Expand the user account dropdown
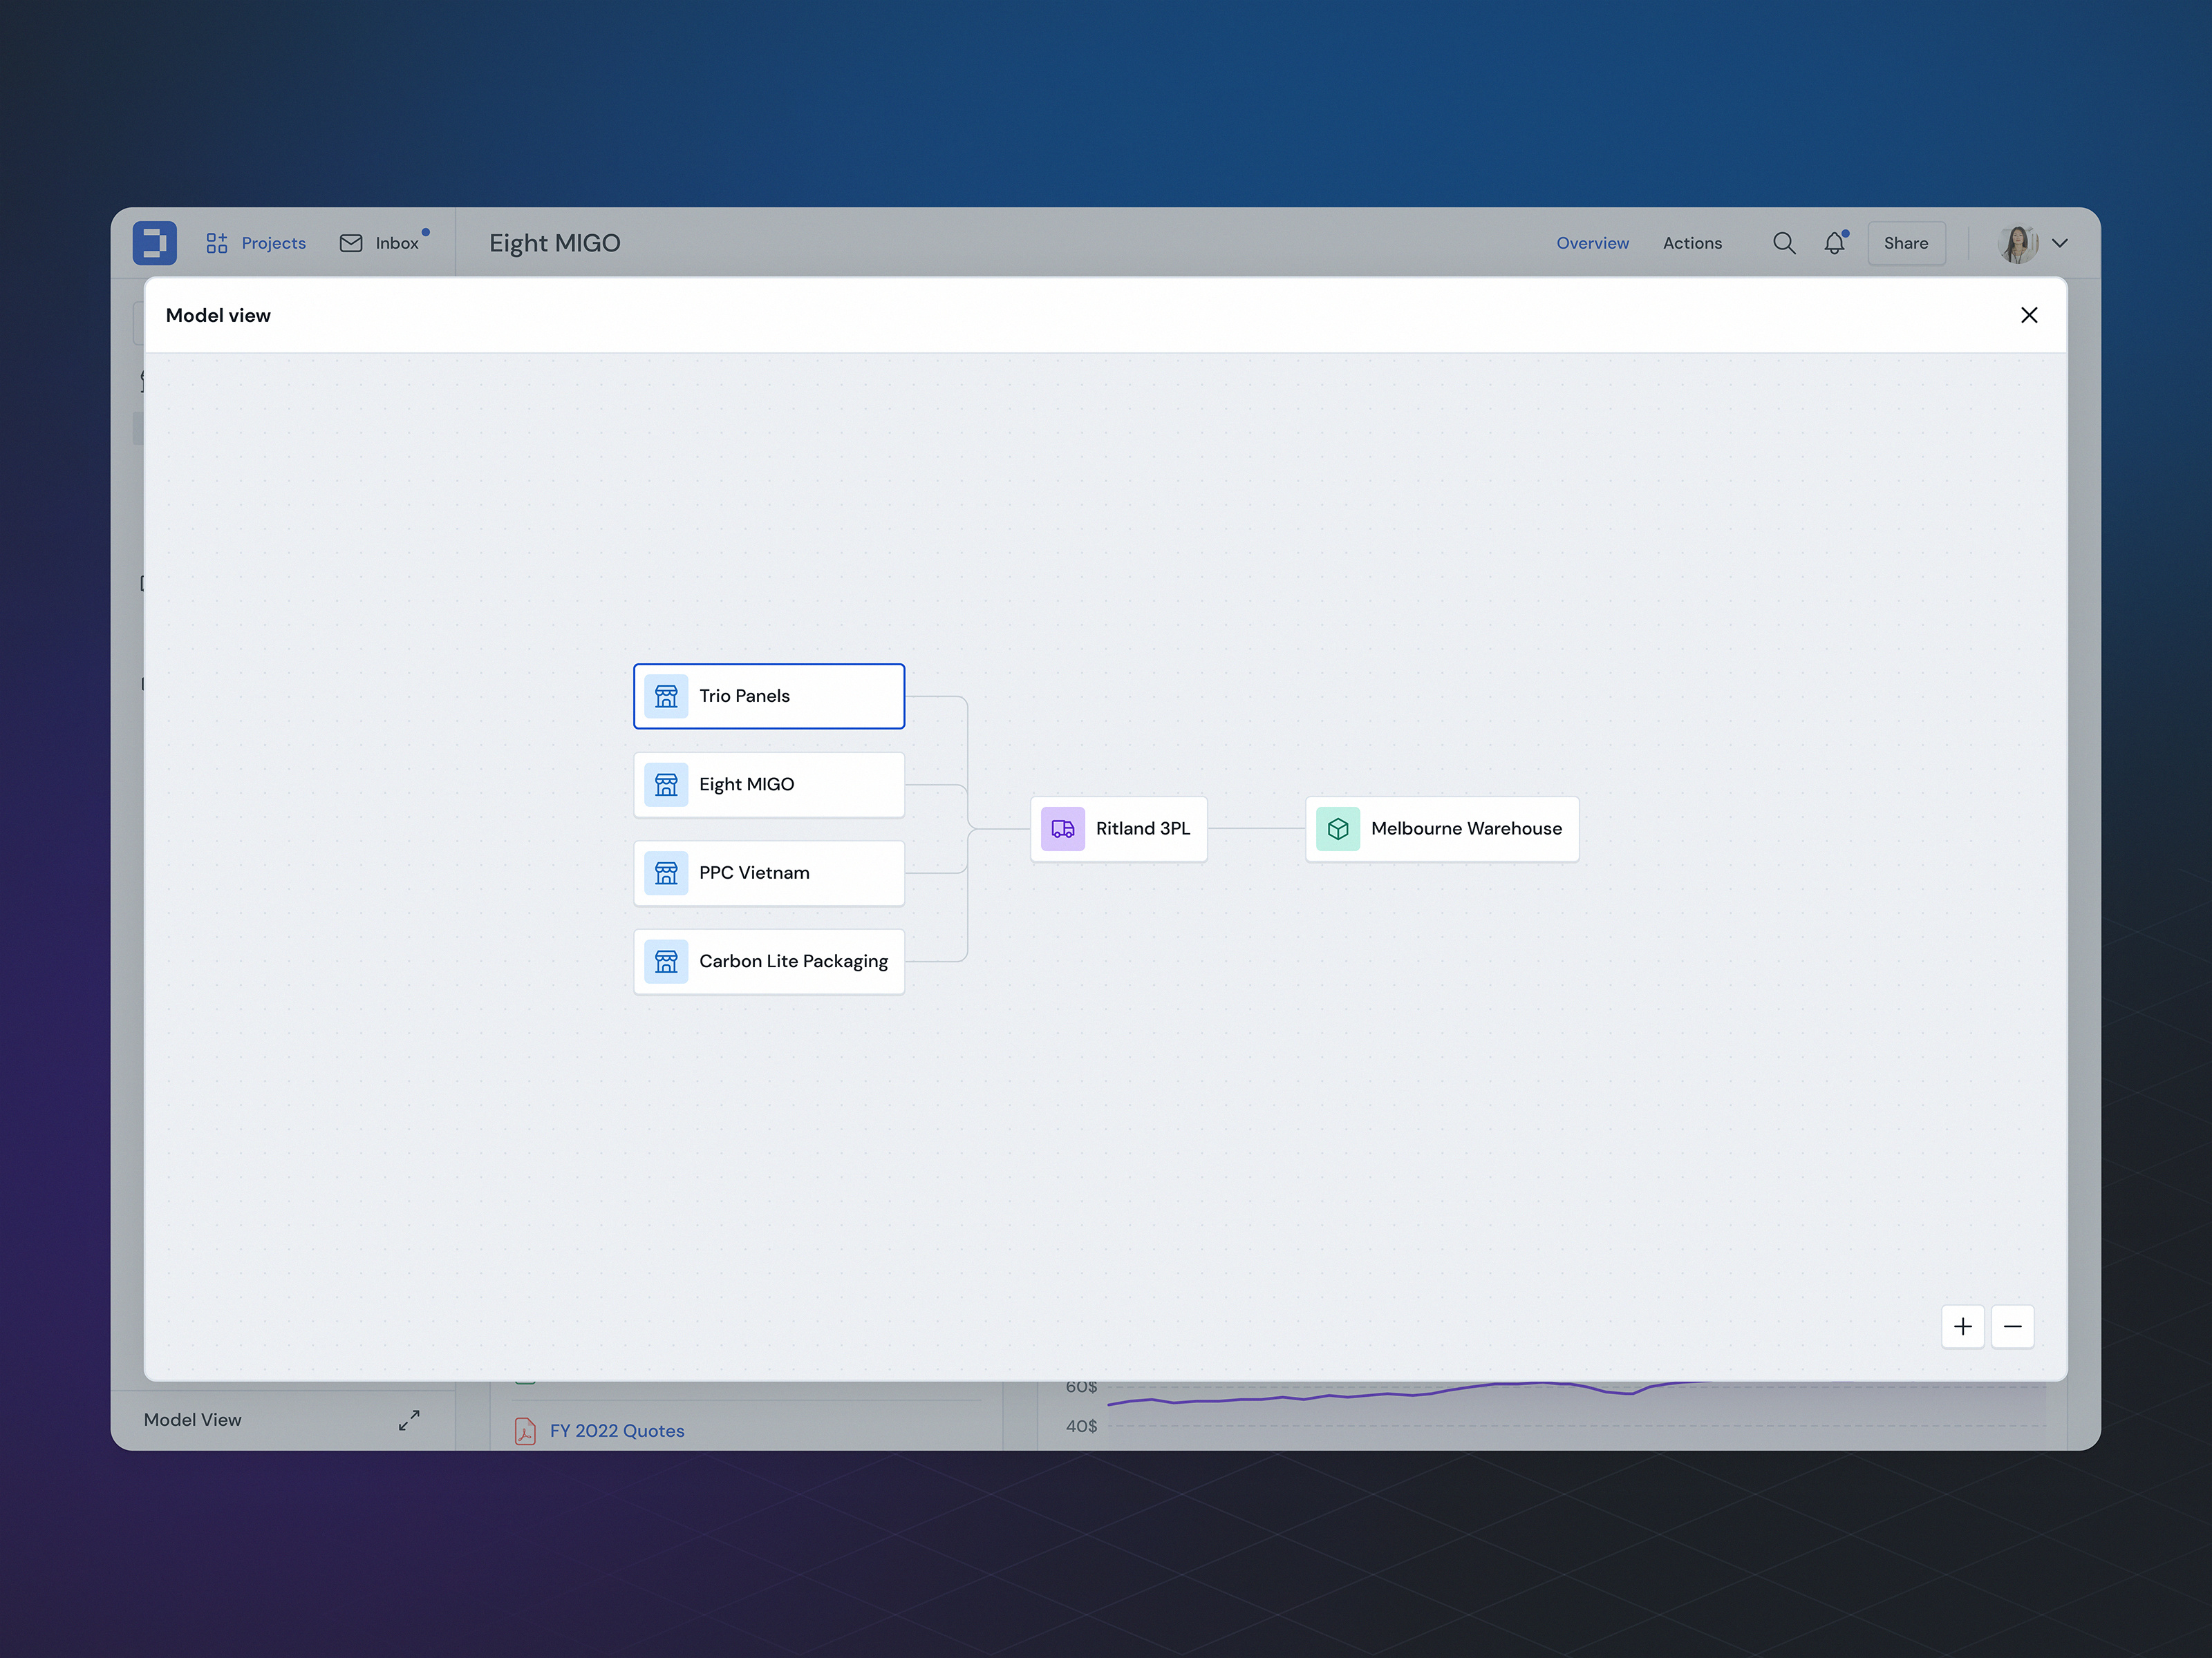2212x1658 pixels. 2060,242
